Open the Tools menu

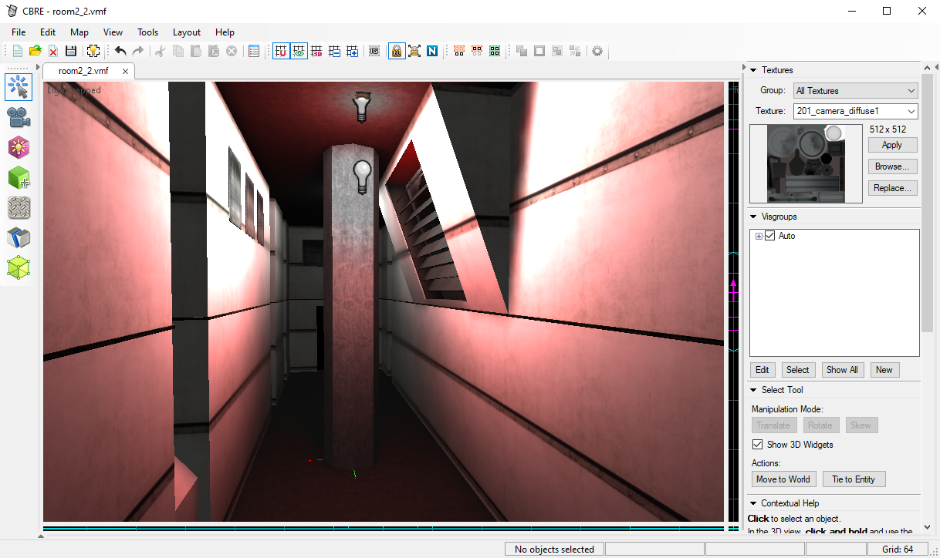tap(147, 32)
